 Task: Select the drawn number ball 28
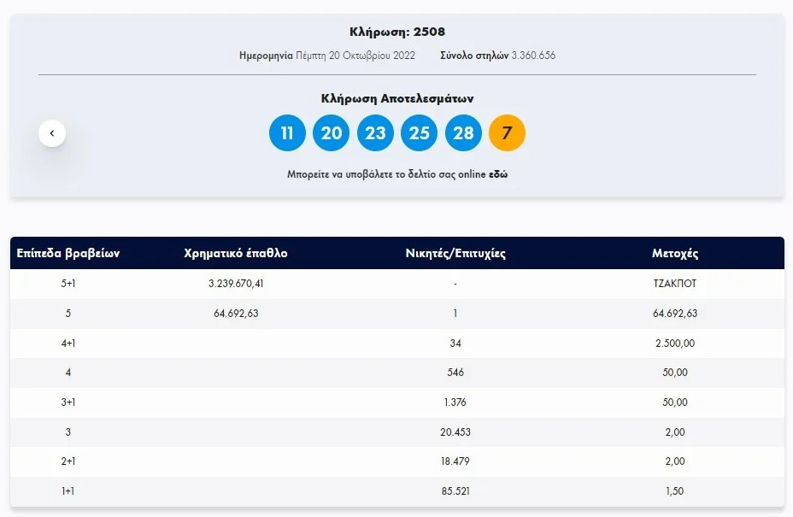pos(463,132)
